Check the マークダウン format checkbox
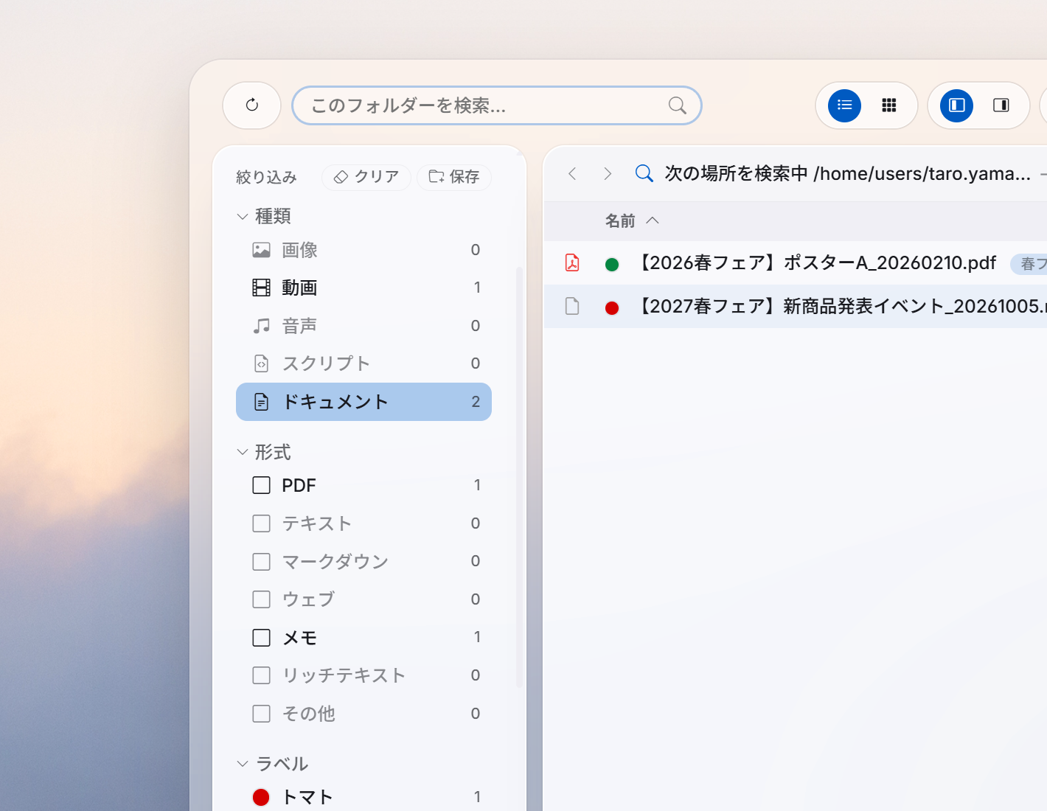Screen dimensions: 1047x811 pyautogui.click(x=262, y=562)
